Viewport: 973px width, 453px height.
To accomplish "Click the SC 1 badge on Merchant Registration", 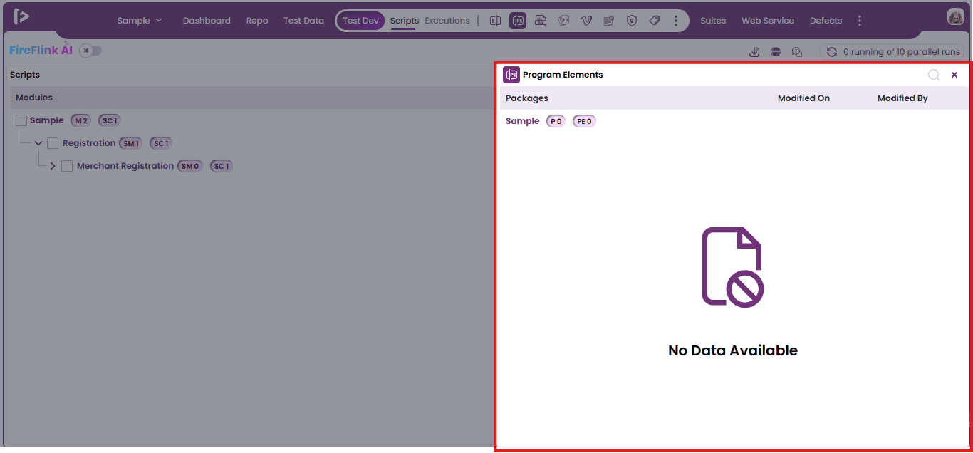I will 221,166.
